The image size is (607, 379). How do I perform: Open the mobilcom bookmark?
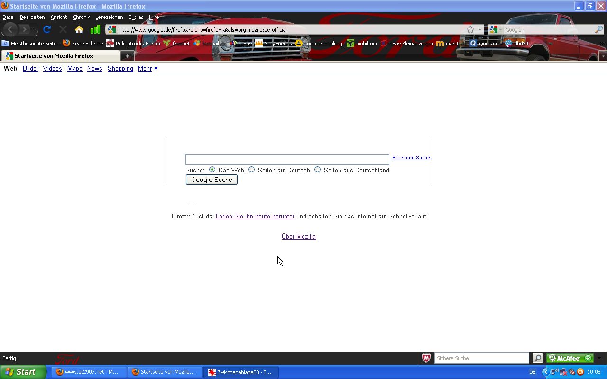point(362,43)
